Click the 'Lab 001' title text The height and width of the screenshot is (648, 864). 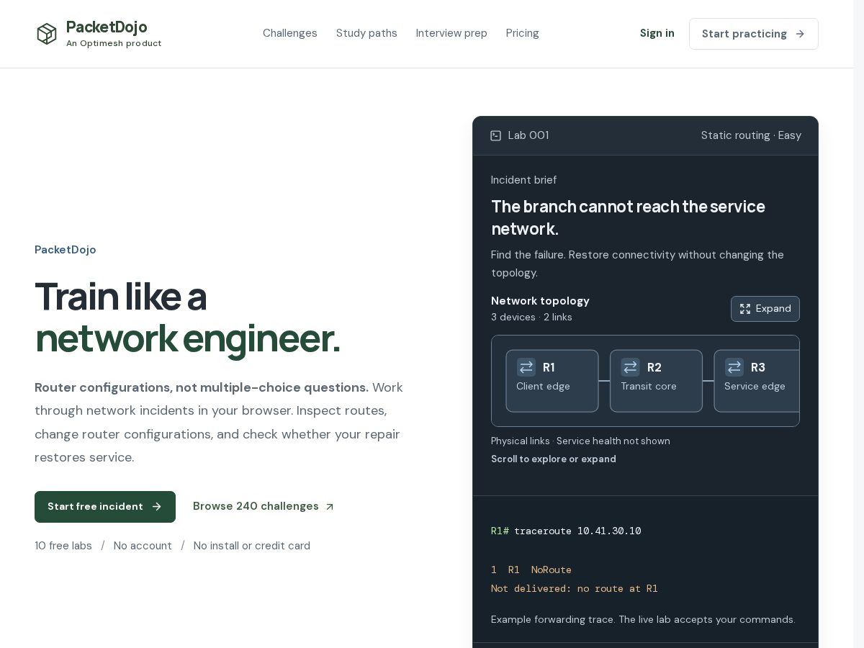click(528, 135)
